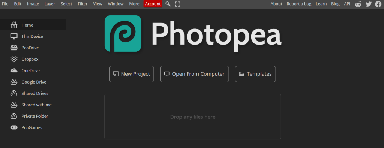Open the Templates button

255,74
